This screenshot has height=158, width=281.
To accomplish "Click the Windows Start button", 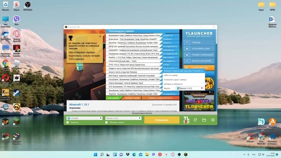I will 96,154.
